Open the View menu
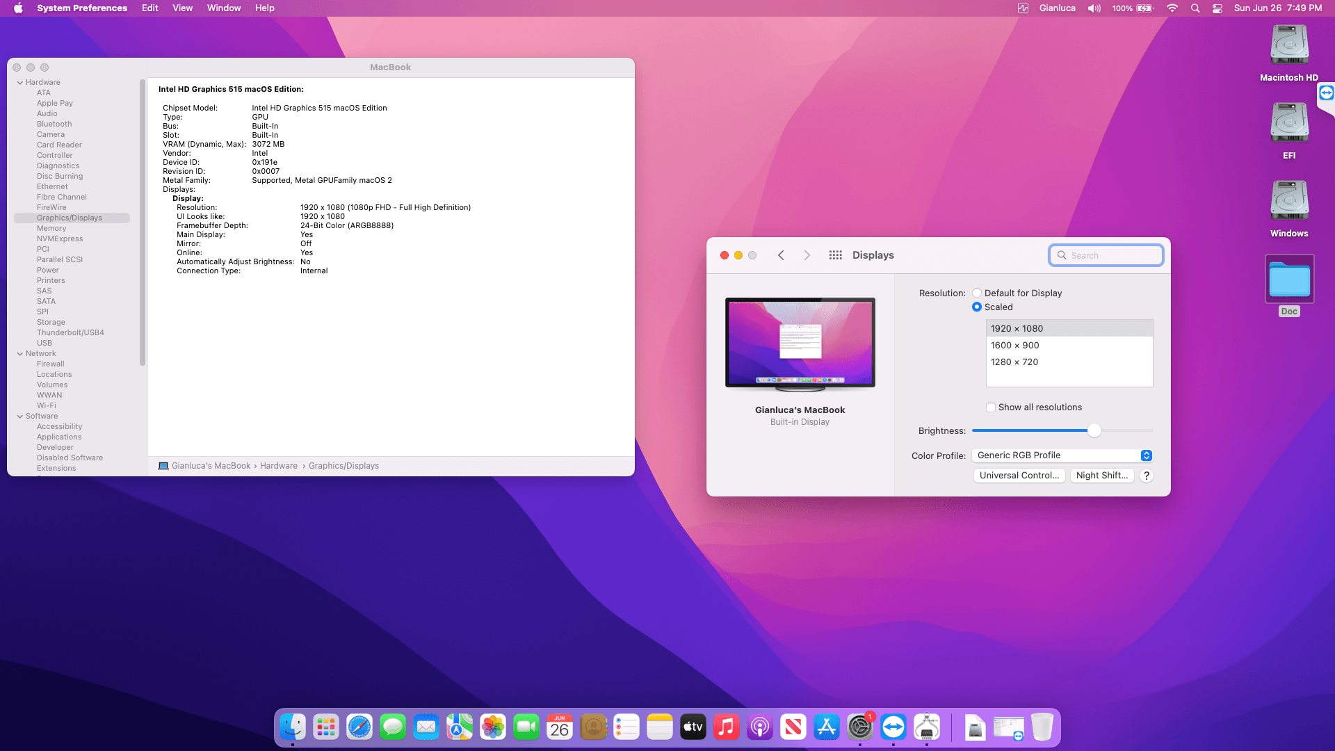The width and height of the screenshot is (1335, 751). pos(182,8)
